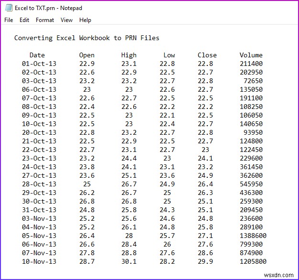Screen dimensions: 299x280
Task: Click the 'Close' column header text
Action: (x=207, y=55)
